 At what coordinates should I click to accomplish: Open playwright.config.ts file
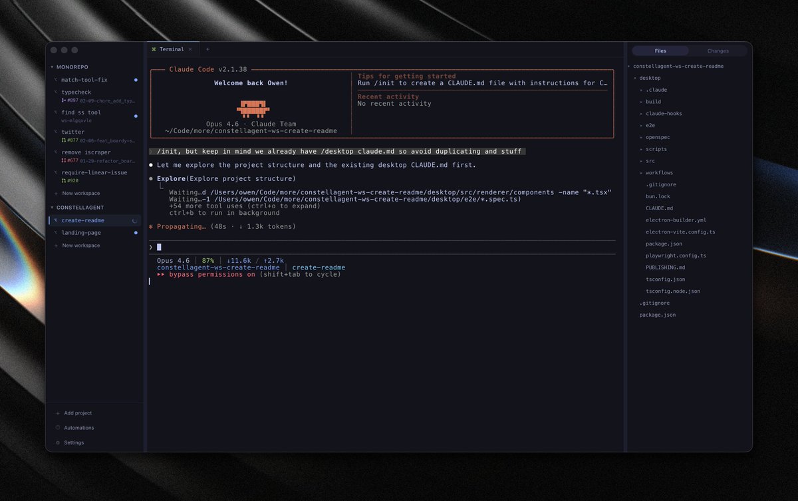pos(676,255)
